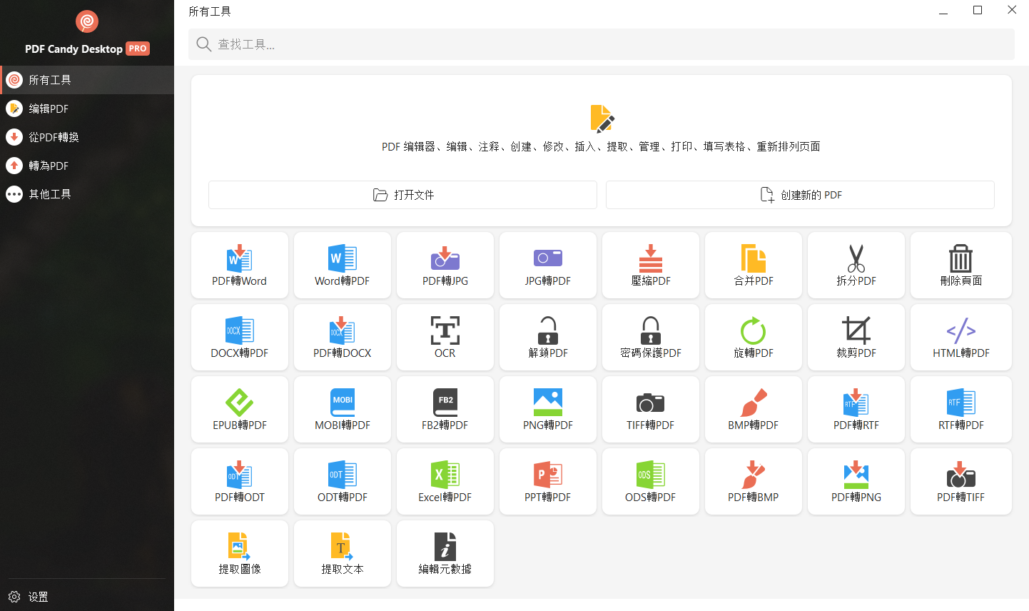Select the PPT轉PDF tool
The width and height of the screenshot is (1029, 611).
click(x=547, y=481)
